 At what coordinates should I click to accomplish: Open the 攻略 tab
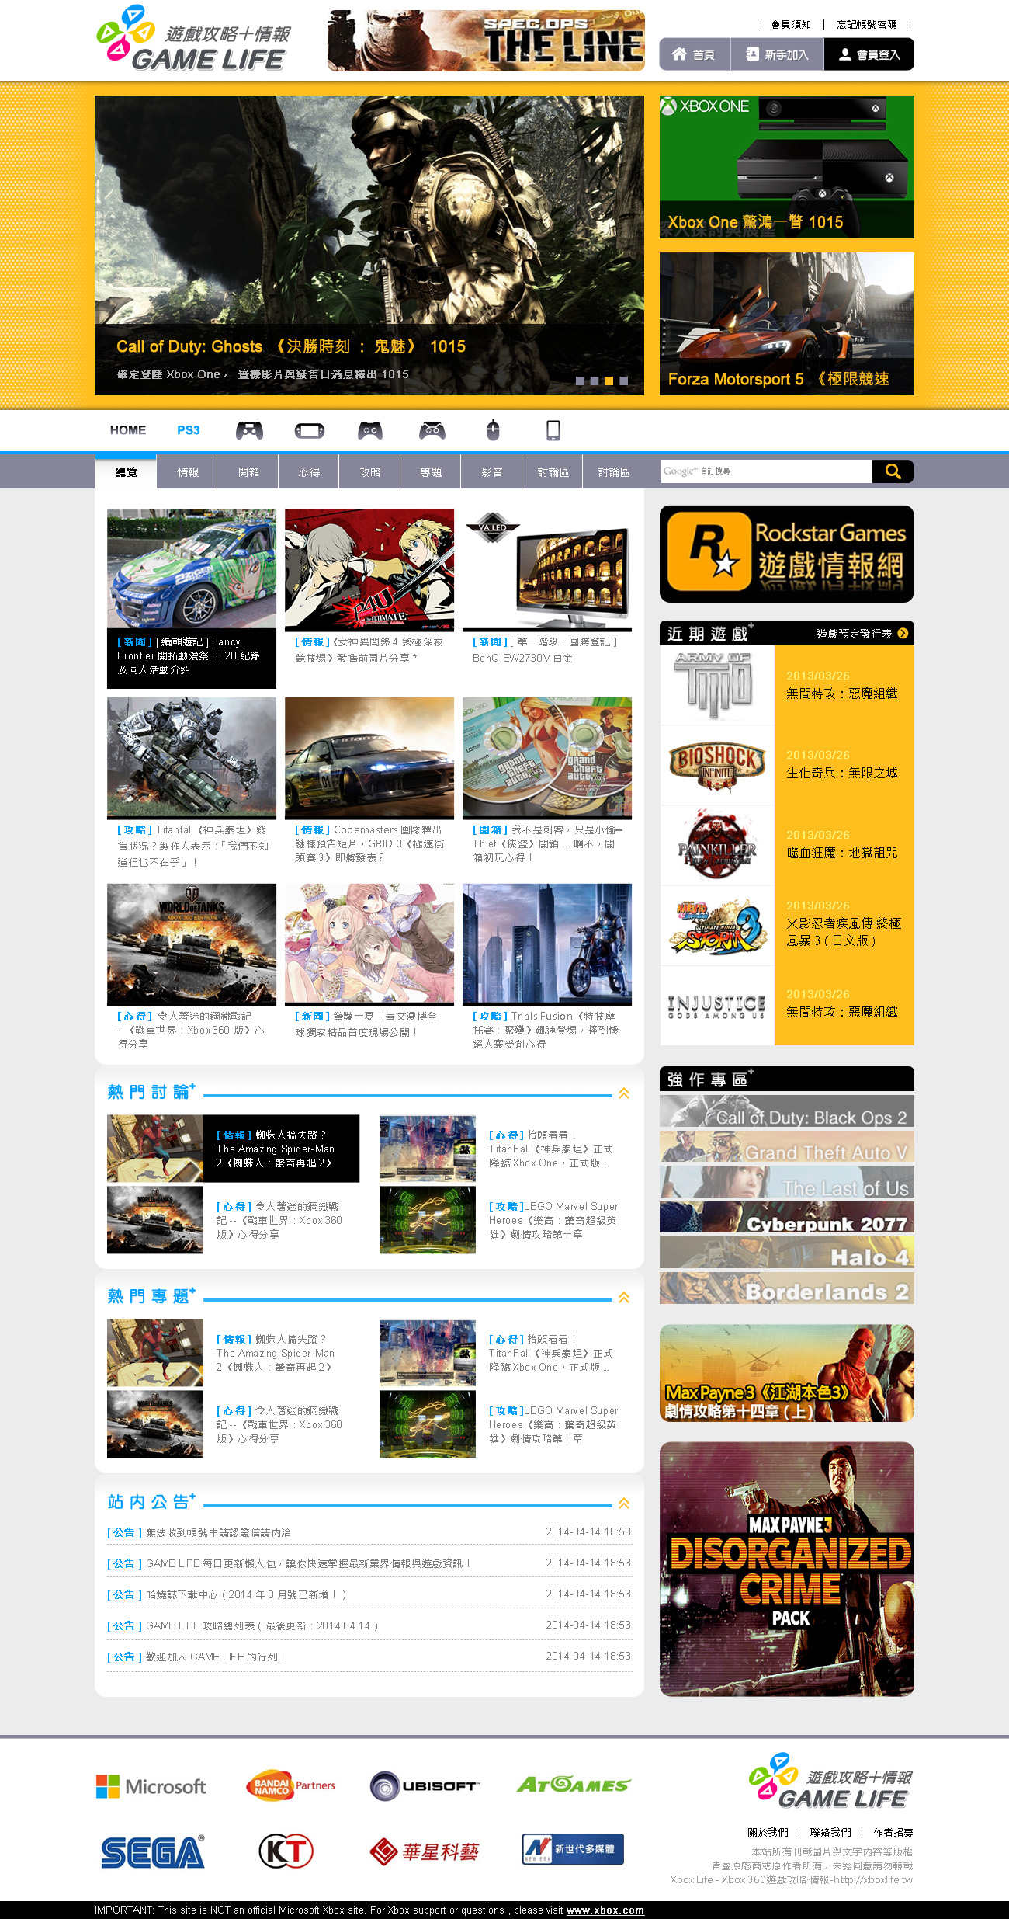[369, 472]
